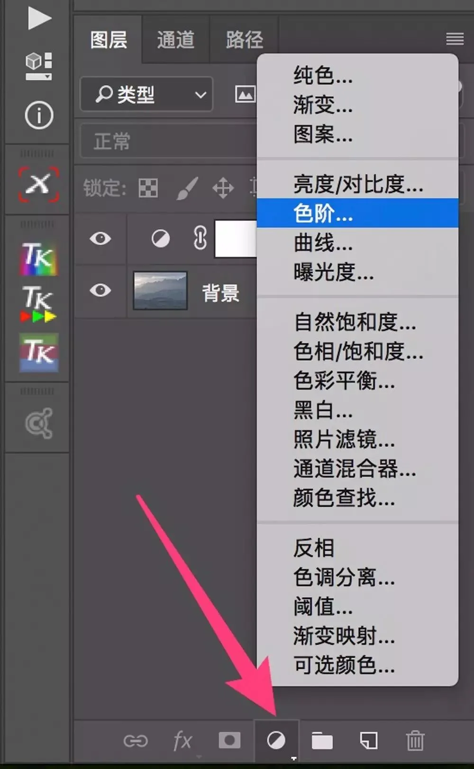Open the fx layer style menu
The image size is (474, 769).
[x=183, y=741]
